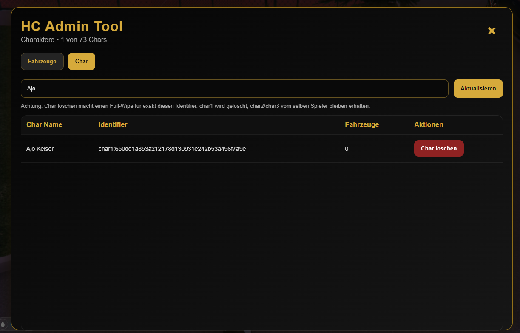Click the HC Admin Tool title

tap(72, 26)
